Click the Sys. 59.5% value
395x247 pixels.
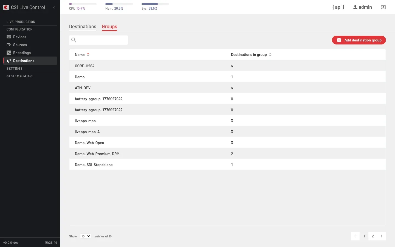point(153,9)
